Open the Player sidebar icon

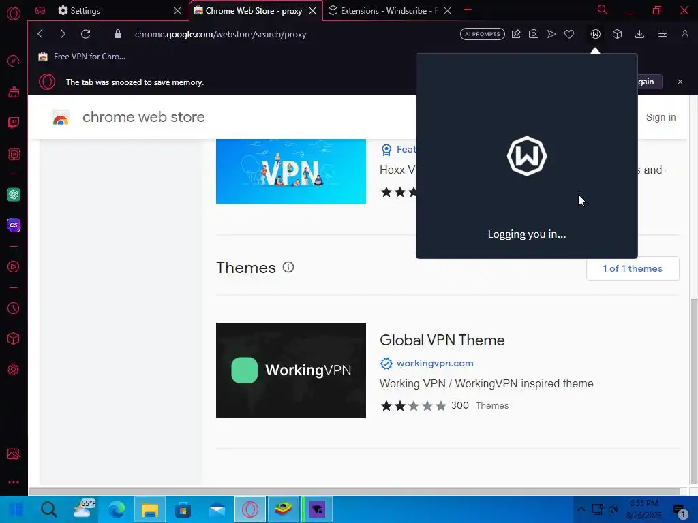(x=14, y=266)
